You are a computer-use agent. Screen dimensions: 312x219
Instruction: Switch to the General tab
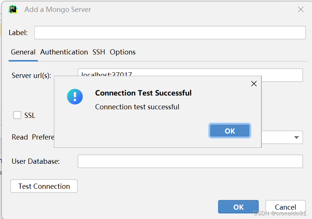click(x=23, y=52)
